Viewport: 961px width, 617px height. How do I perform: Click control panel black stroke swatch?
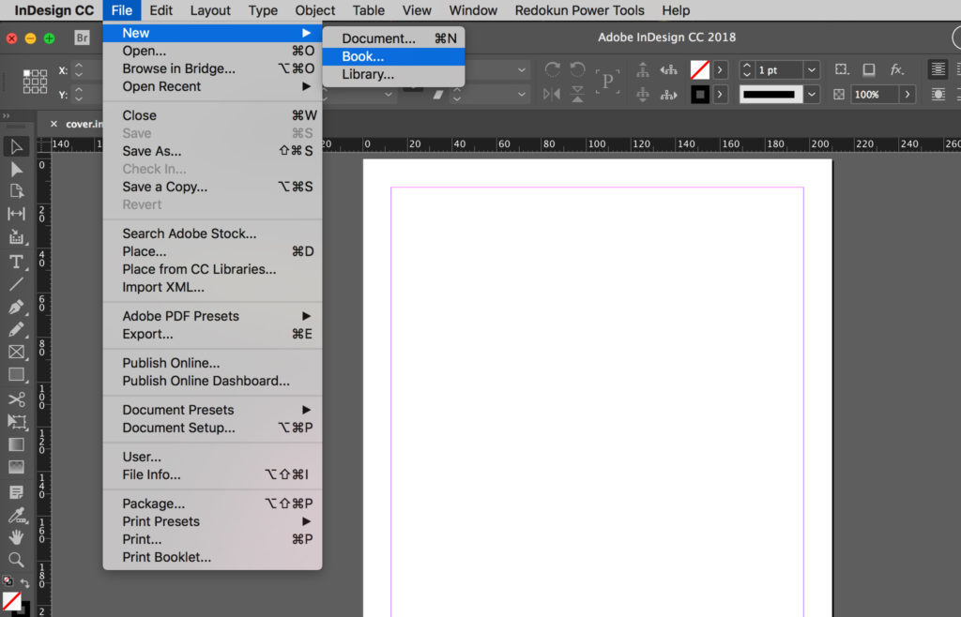click(700, 95)
